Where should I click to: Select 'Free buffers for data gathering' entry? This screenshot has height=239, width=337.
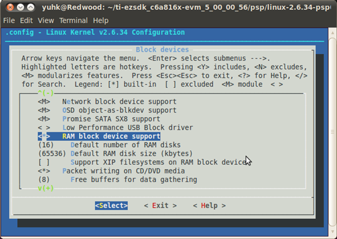[134, 180]
